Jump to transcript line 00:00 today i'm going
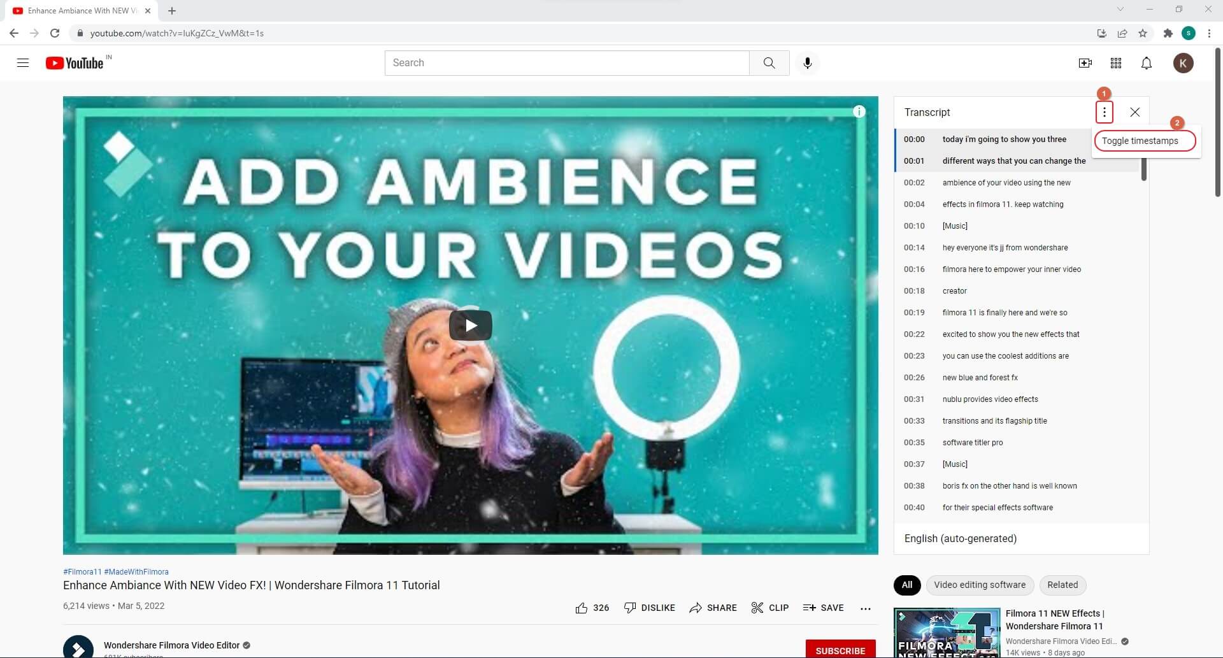 (1016, 139)
